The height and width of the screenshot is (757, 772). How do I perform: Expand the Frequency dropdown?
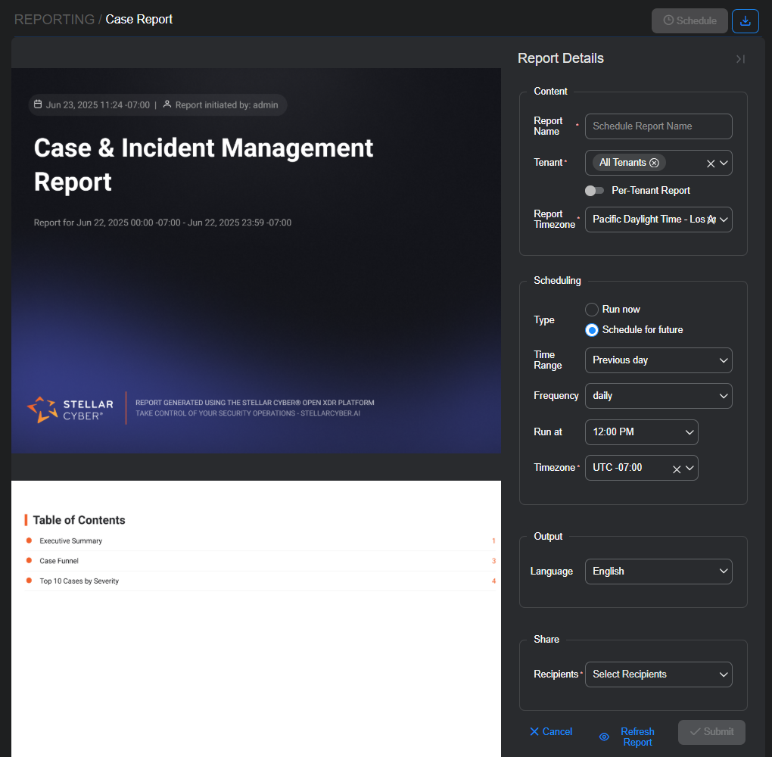[x=658, y=396]
